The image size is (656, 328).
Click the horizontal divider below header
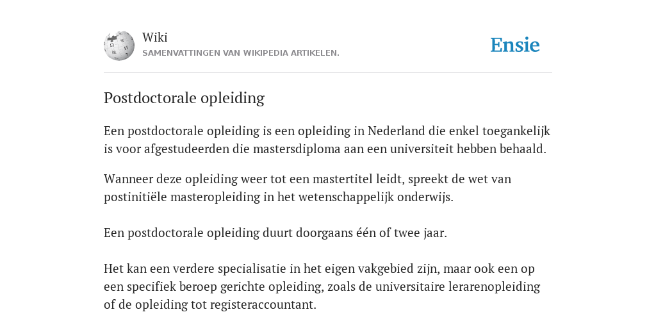click(328, 73)
